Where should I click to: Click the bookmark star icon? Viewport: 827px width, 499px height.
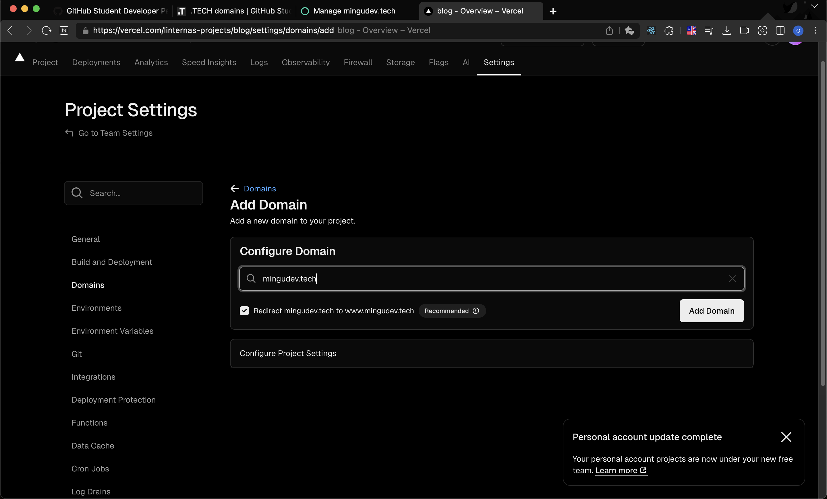[629, 30]
